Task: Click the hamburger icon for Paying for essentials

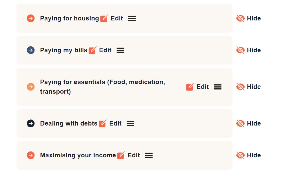Action: [217, 87]
